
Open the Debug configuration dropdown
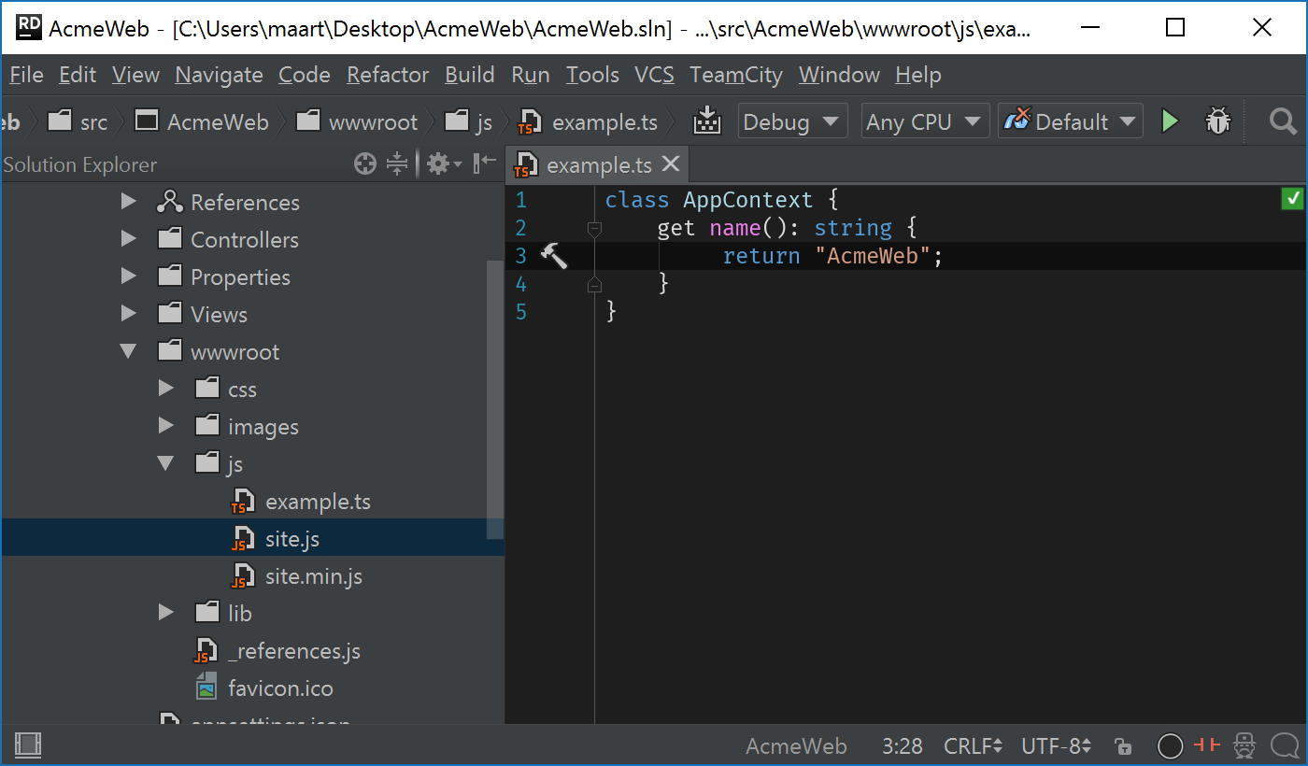[x=792, y=121]
